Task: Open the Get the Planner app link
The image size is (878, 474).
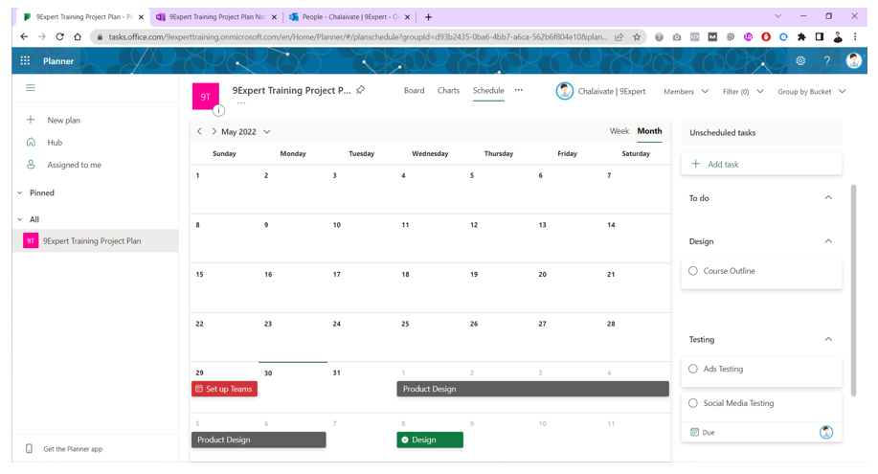Action: 72,449
